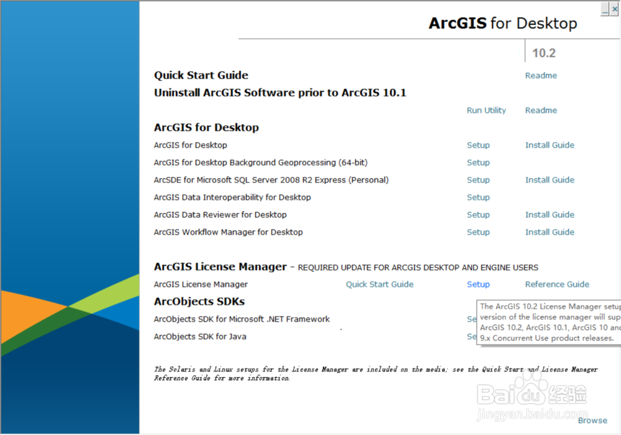Launch Setup for ArcGIS Data Reviewer

[478, 214]
